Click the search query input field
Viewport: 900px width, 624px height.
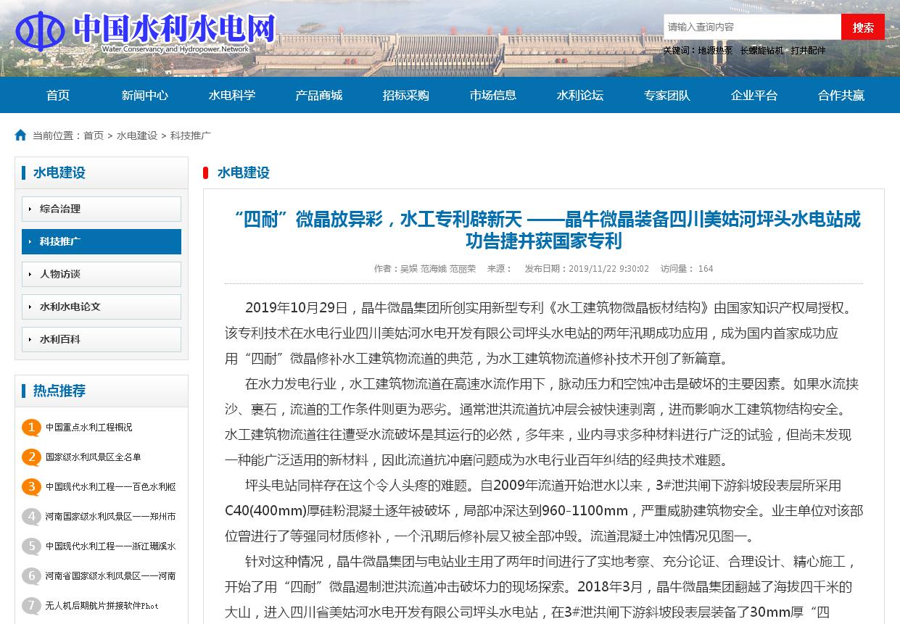751,28
